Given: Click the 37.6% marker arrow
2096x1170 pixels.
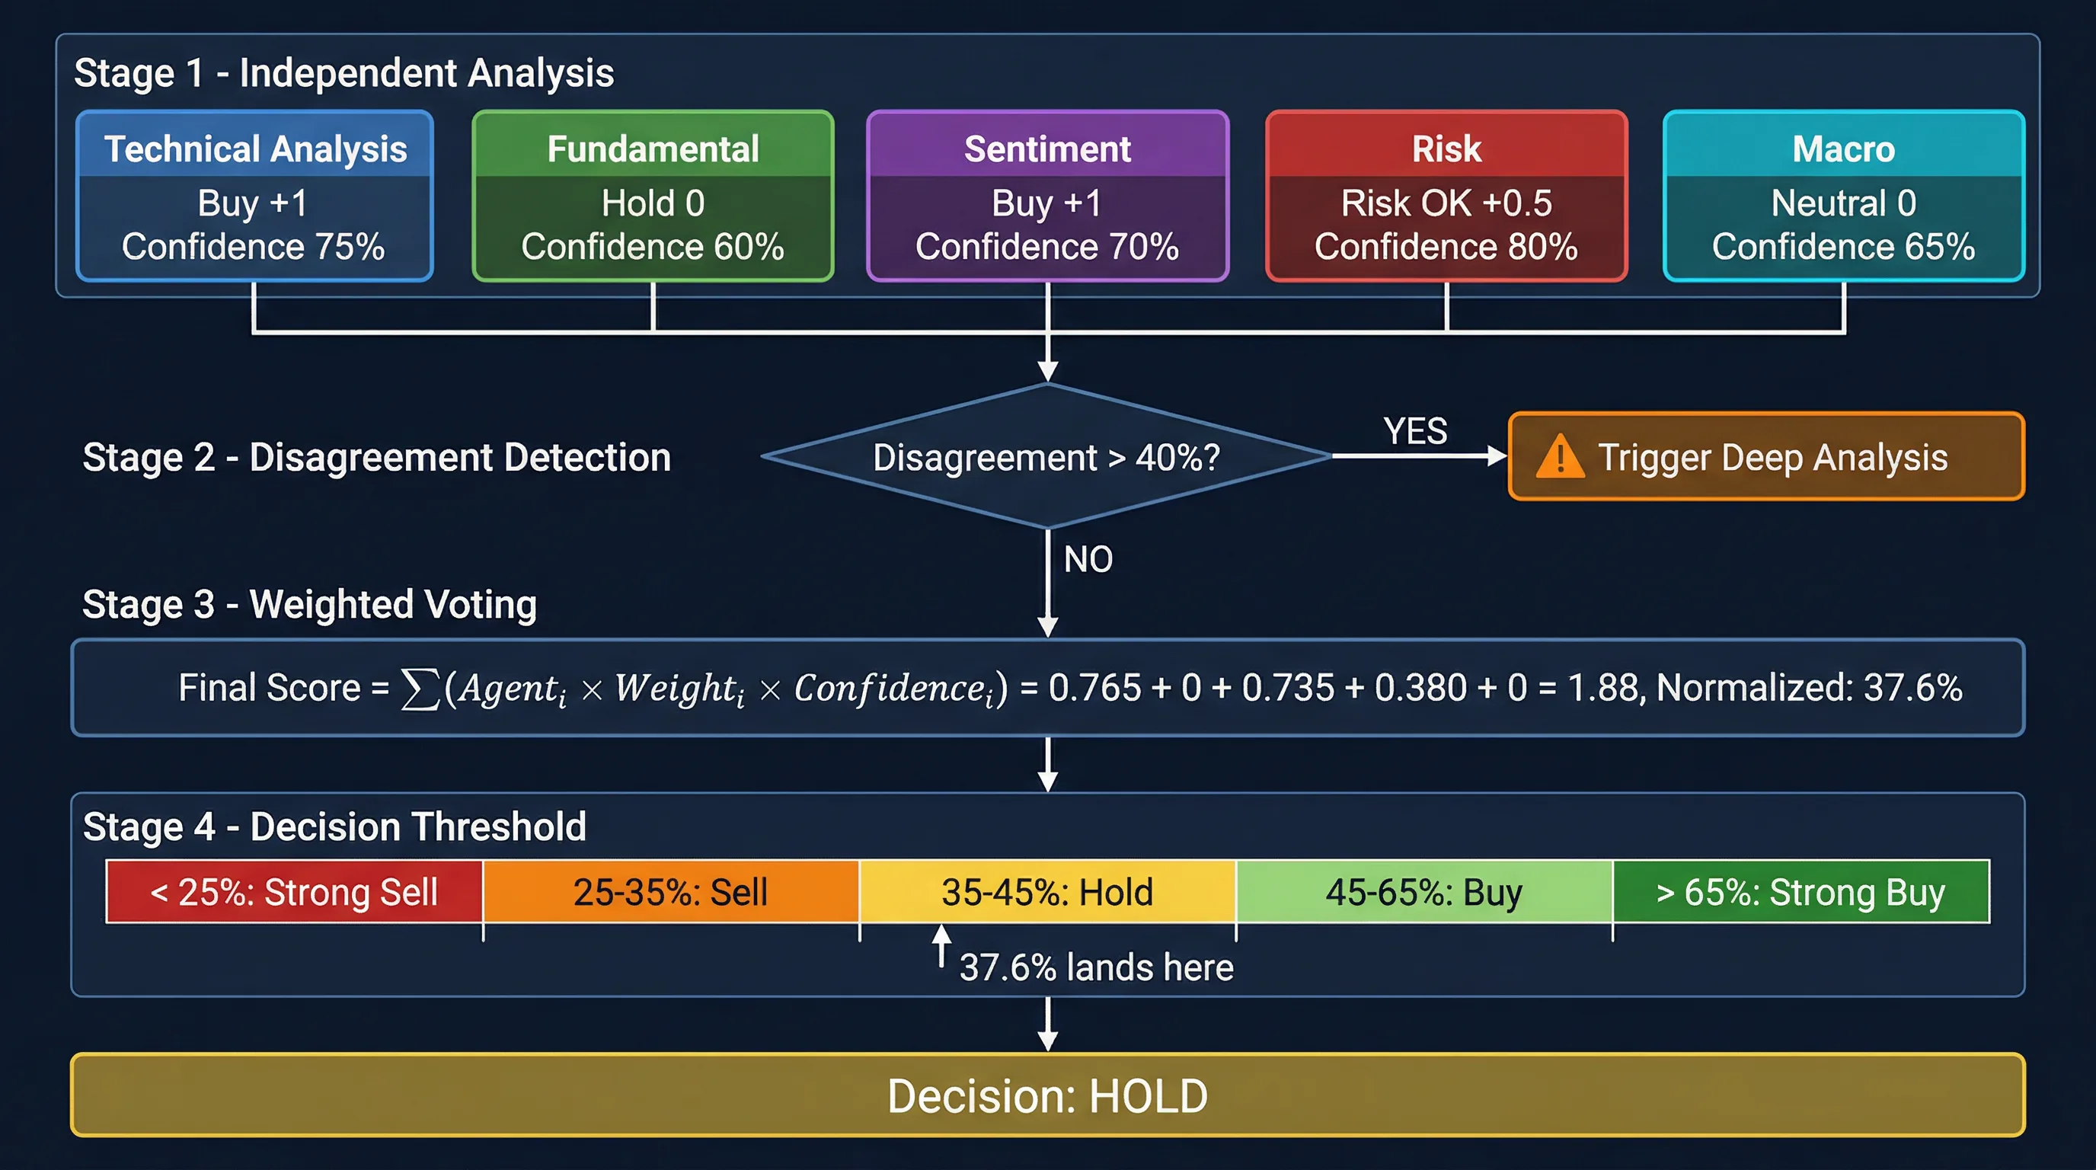Looking at the screenshot, I should tap(941, 945).
